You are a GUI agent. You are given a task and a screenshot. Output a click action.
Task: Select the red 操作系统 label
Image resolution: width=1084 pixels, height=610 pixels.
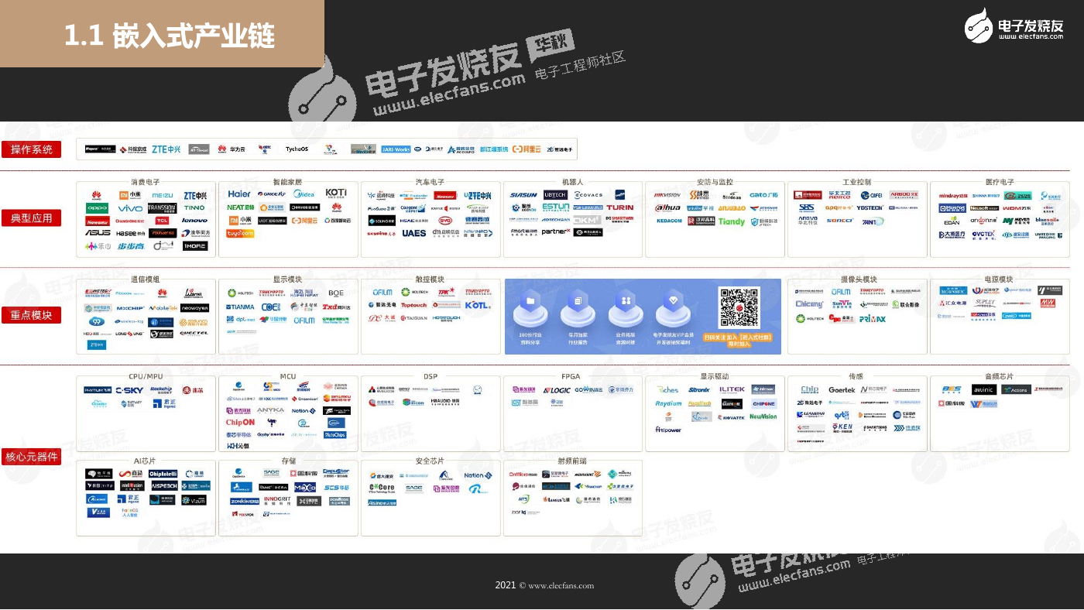tap(32, 149)
